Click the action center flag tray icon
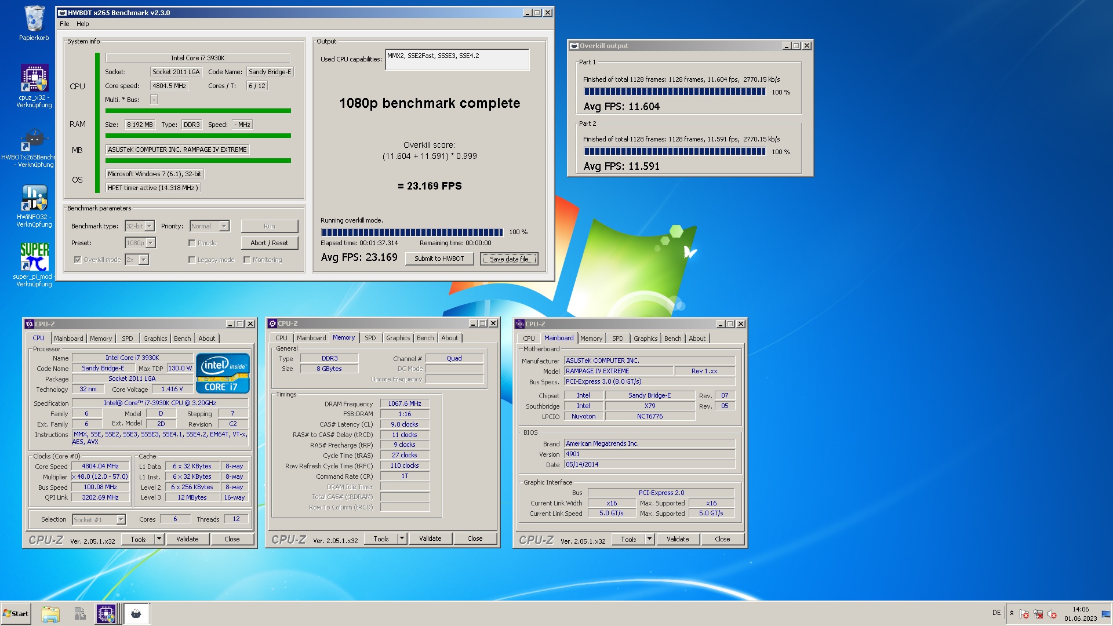The height and width of the screenshot is (626, 1113). (1024, 614)
